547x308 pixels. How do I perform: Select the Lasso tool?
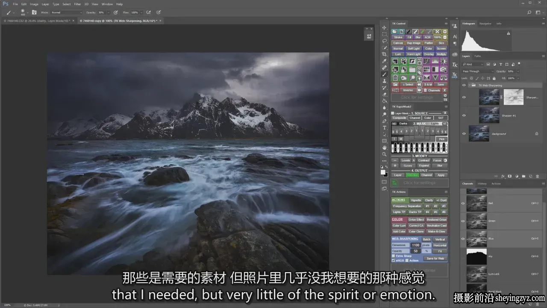[384, 41]
